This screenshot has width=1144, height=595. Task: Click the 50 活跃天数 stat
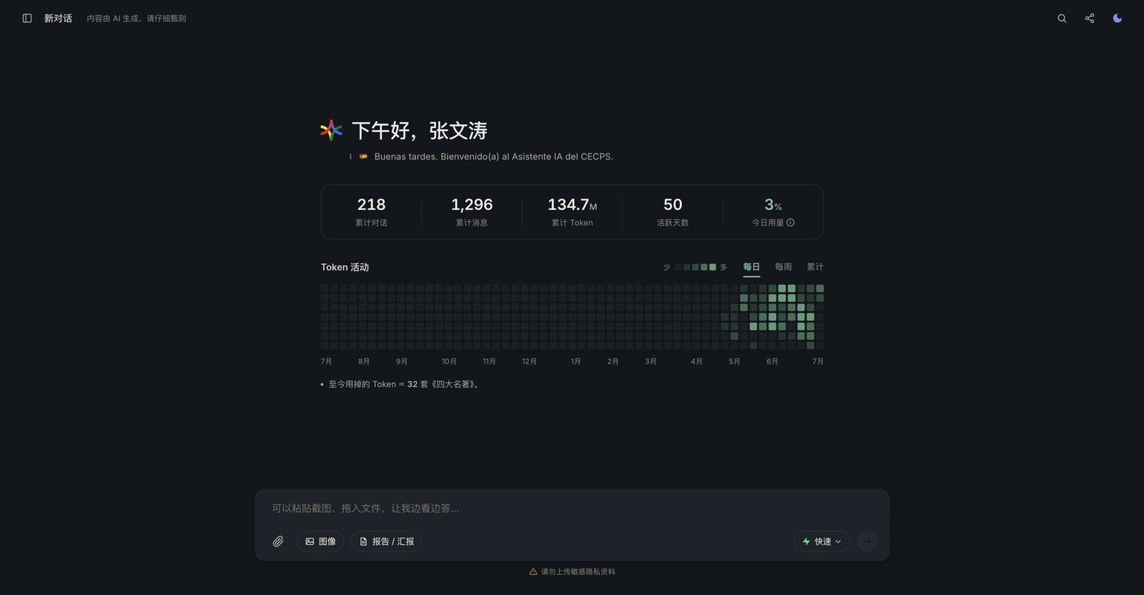click(x=673, y=212)
